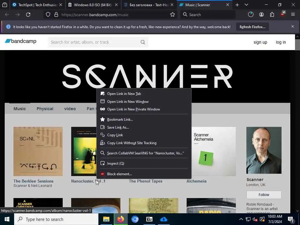Choose Open Link in New Window

coord(144,102)
